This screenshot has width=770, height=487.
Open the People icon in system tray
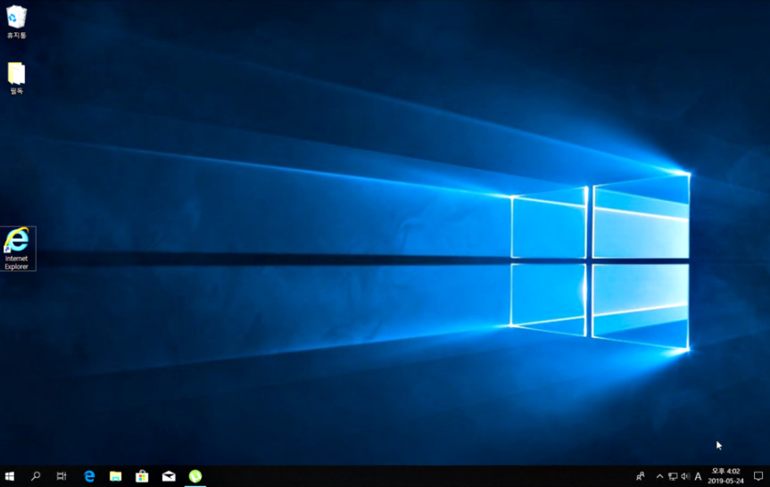(x=641, y=476)
